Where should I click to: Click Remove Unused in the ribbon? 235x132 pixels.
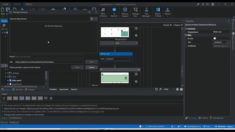click(x=125, y=12)
